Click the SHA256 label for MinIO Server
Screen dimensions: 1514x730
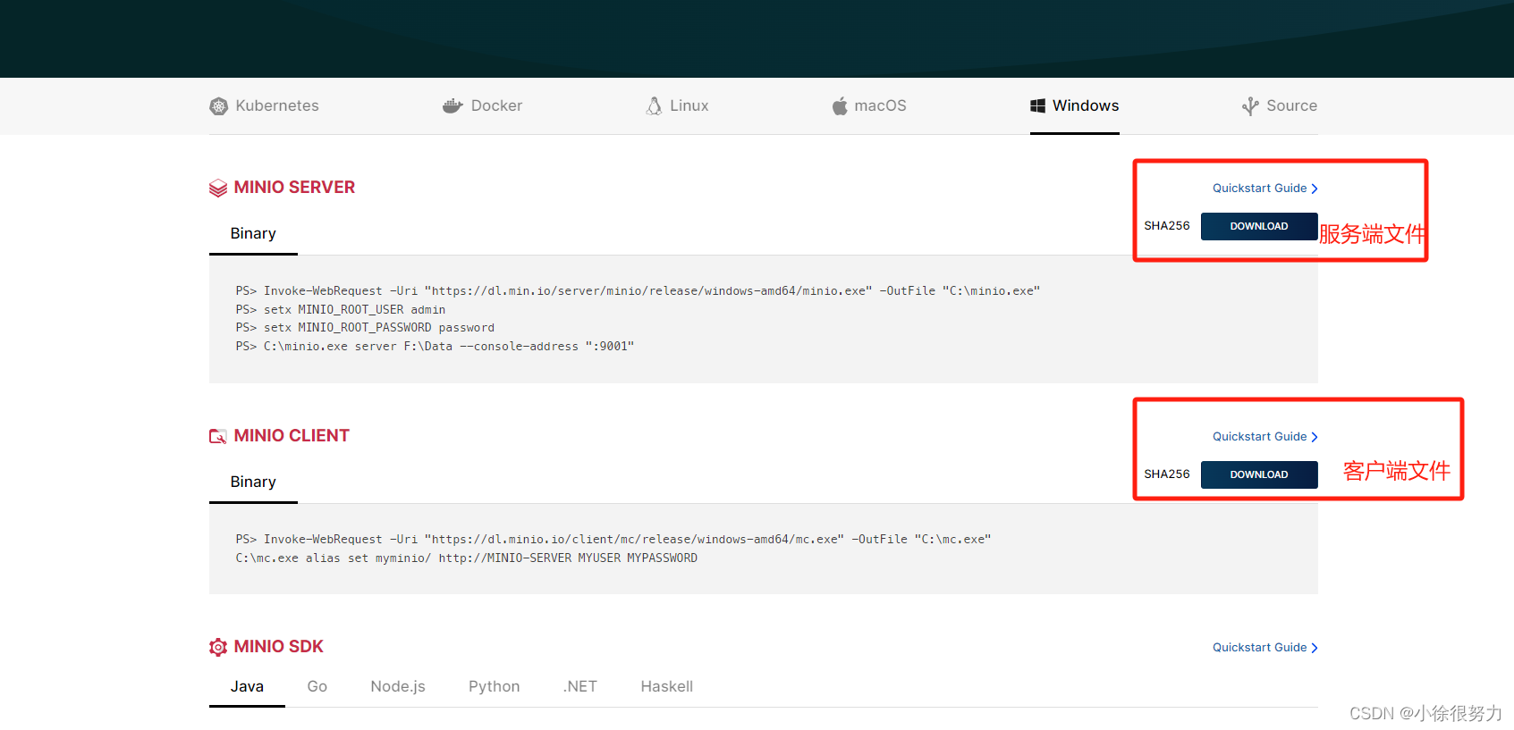click(1167, 226)
